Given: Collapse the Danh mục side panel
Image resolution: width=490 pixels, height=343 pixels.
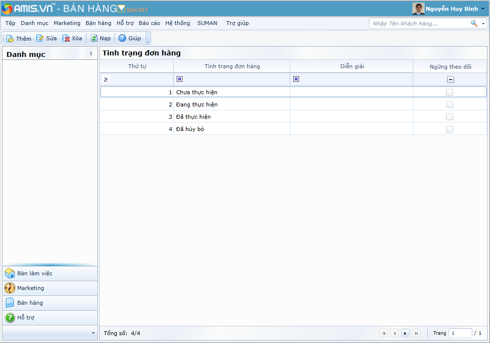Looking at the screenshot, I should click(91, 53).
